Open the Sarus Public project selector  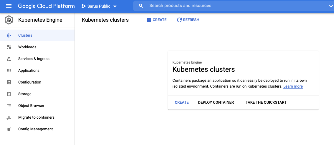[99, 6]
